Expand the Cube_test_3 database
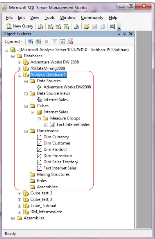The height and width of the screenshot is (239, 155). pyautogui.click(x=19, y=200)
